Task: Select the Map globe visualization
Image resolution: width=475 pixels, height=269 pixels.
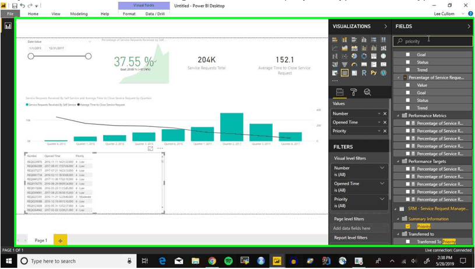Action: click(x=383, y=56)
